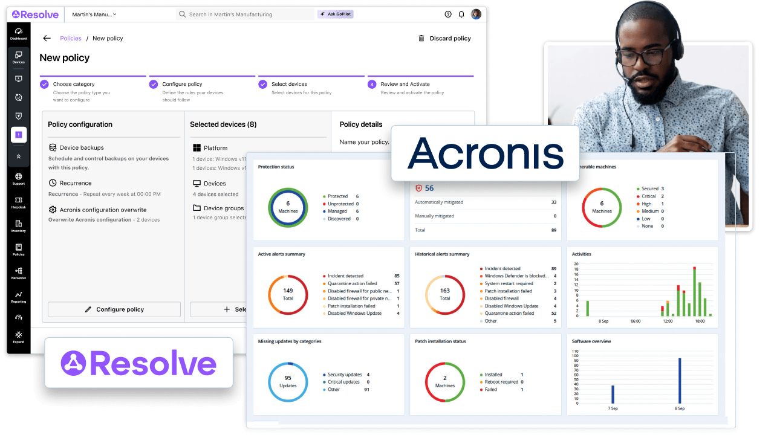This screenshot has width=774, height=435.
Task: Click the plus button under Selected devices
Action: point(227,309)
